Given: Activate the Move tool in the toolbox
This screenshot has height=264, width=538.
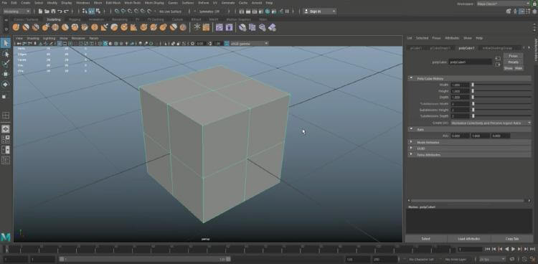Looking at the screenshot, I should [x=6, y=74].
